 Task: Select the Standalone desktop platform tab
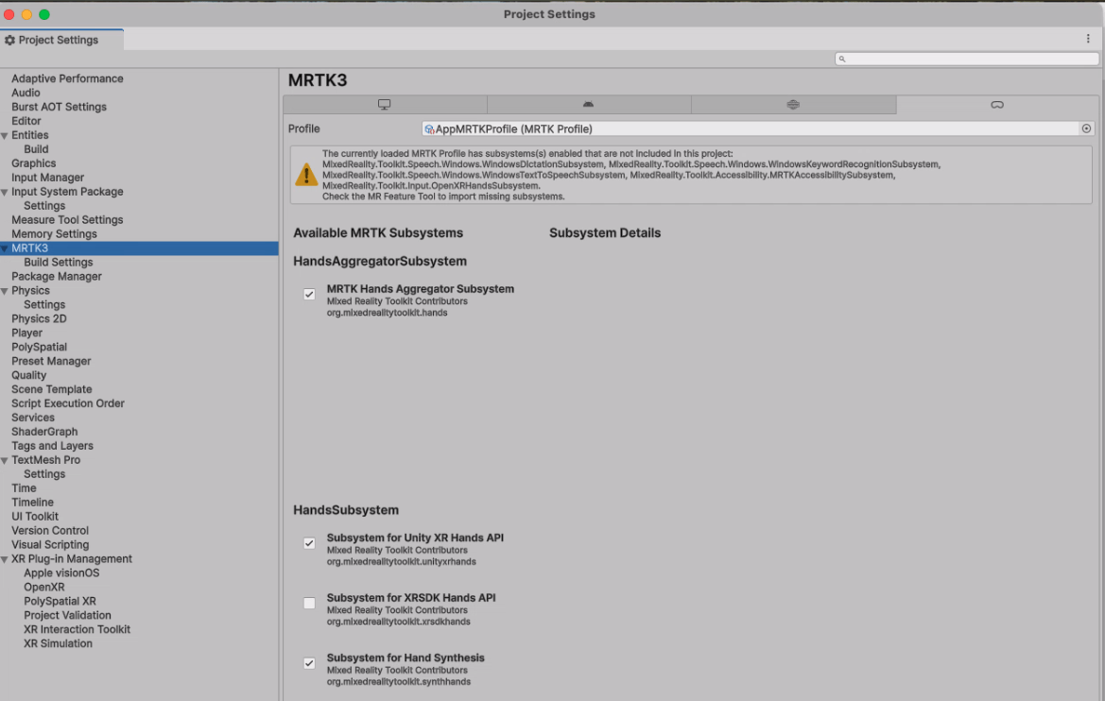click(x=385, y=104)
